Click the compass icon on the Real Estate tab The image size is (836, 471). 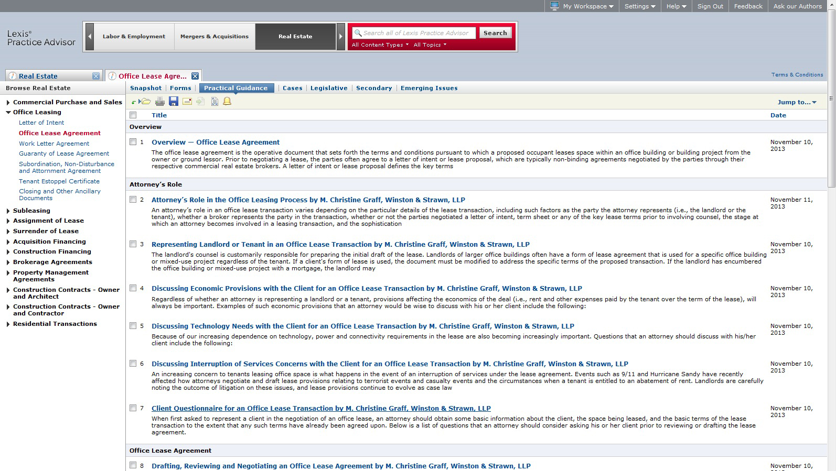click(x=13, y=76)
